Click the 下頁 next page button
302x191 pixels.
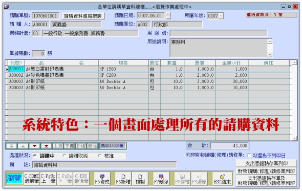(69, 146)
